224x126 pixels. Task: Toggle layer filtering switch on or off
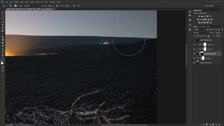click(222, 29)
